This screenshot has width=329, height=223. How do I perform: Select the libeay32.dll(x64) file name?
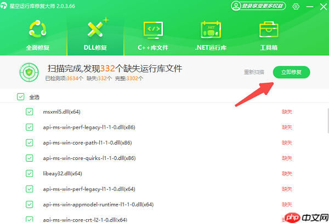click(63, 174)
